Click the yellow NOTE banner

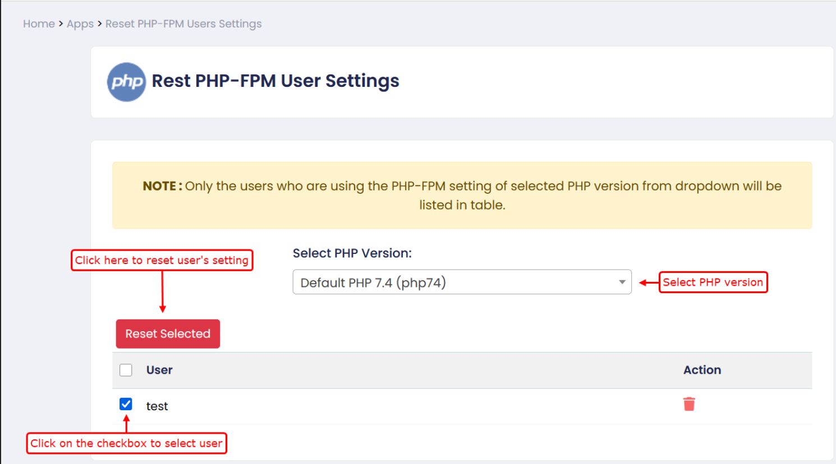462,196
